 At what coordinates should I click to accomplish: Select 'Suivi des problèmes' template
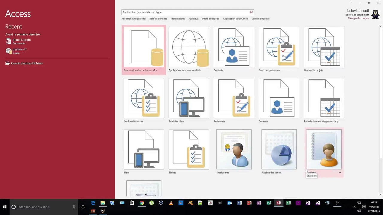279,50
